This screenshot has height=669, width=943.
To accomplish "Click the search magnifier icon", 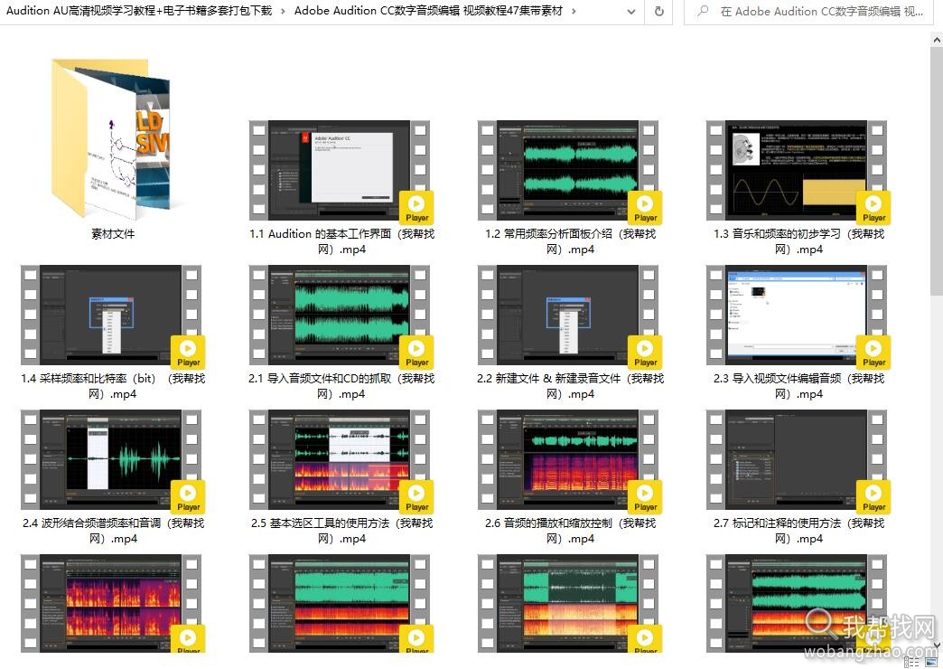I will click(x=703, y=11).
